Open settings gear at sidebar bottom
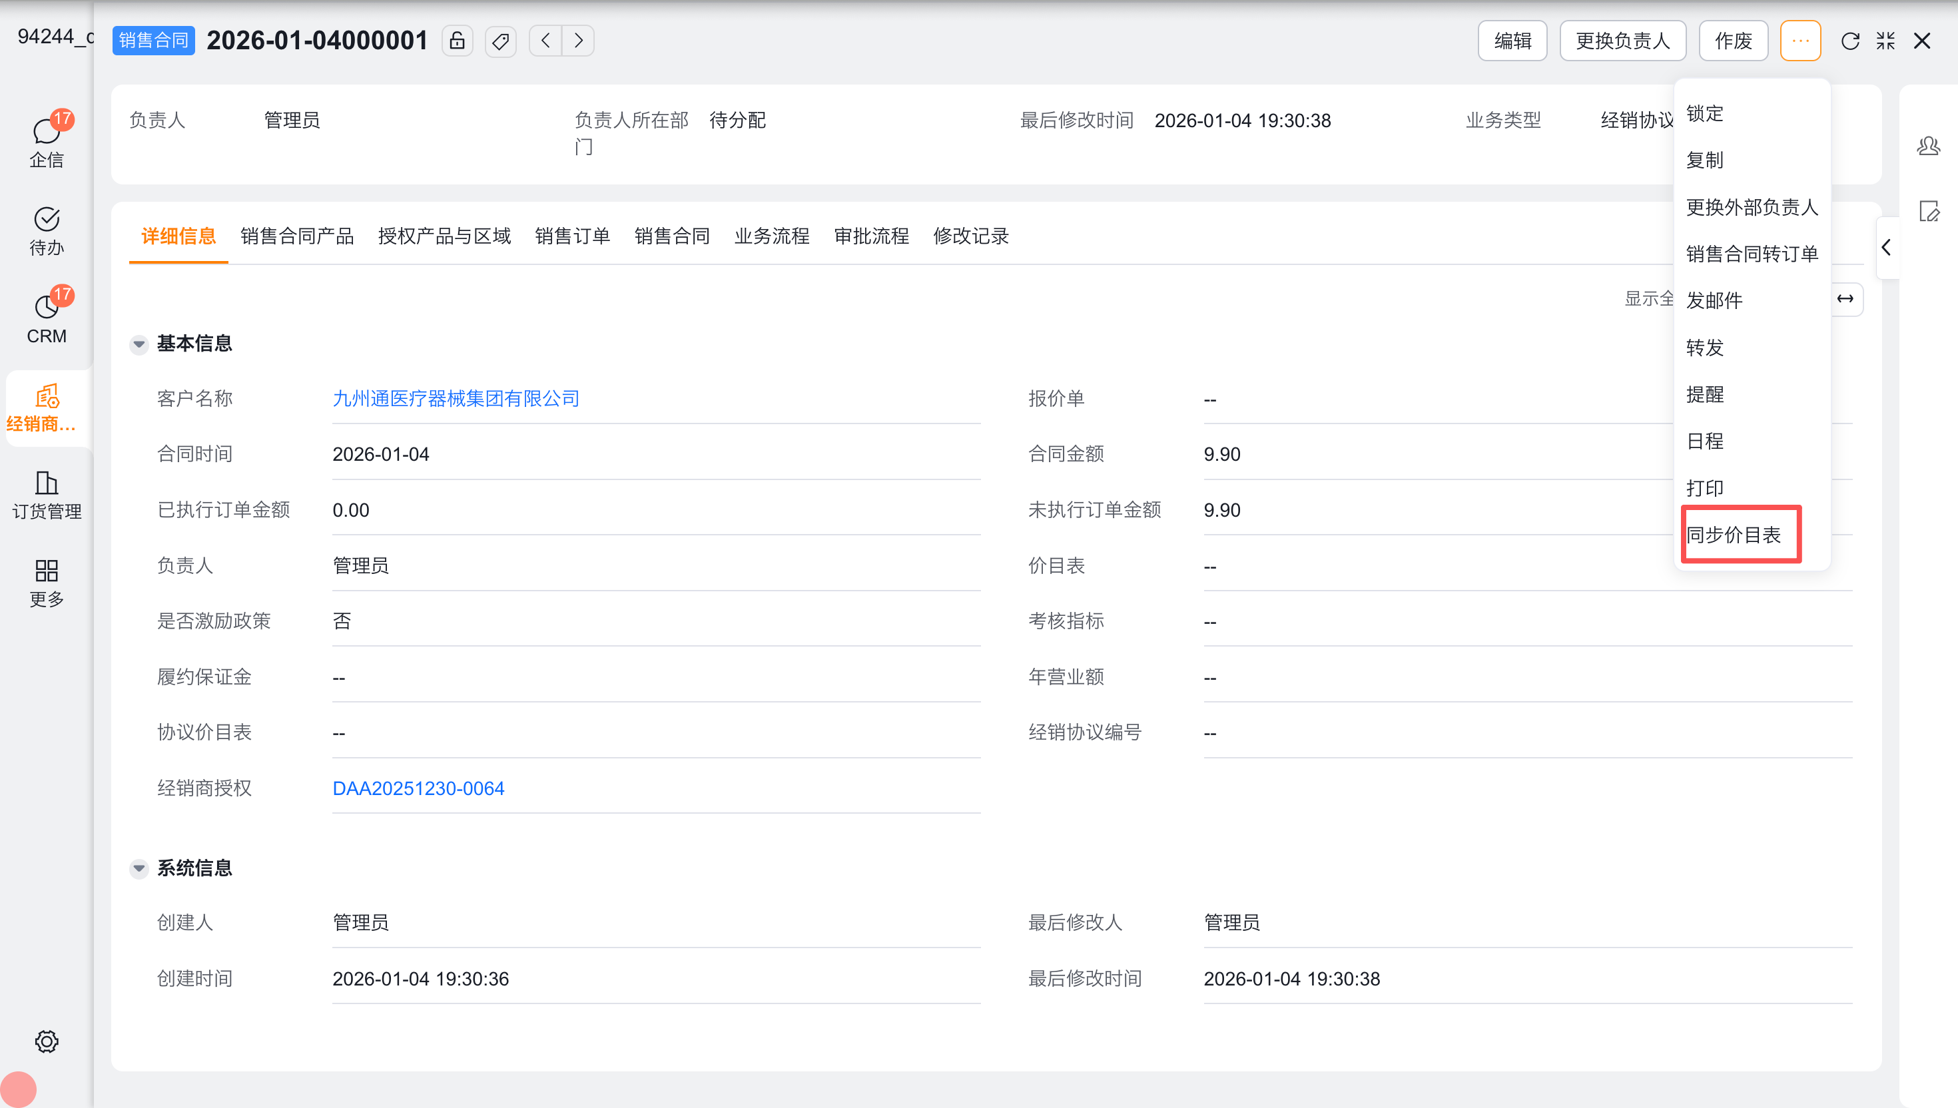The width and height of the screenshot is (1958, 1108). point(47,1041)
